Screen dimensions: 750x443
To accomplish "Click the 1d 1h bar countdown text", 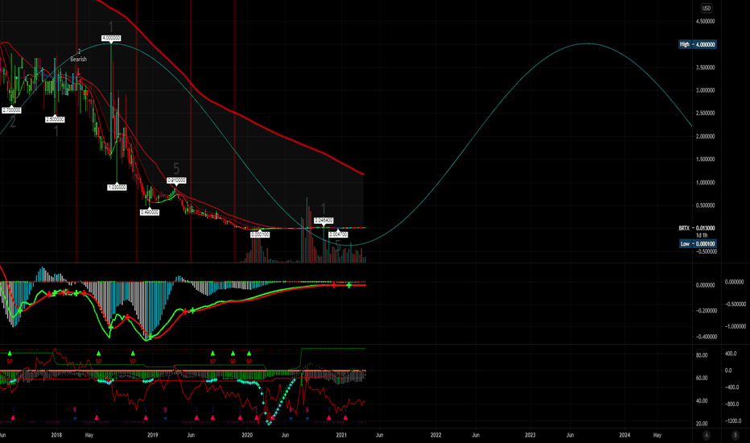I will (x=701, y=235).
